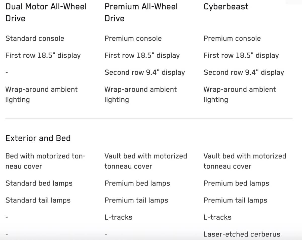The image size is (302, 240).
Task: Click Laser-etched cerberus text
Action: coord(242,234)
